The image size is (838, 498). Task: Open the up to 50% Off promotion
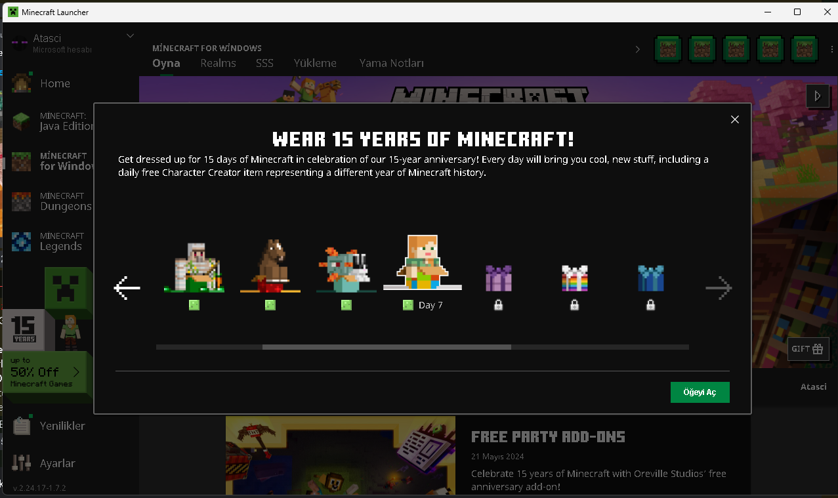pos(46,371)
